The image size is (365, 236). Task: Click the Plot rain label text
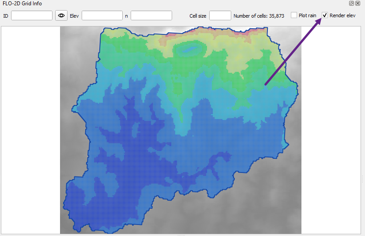tap(307, 16)
